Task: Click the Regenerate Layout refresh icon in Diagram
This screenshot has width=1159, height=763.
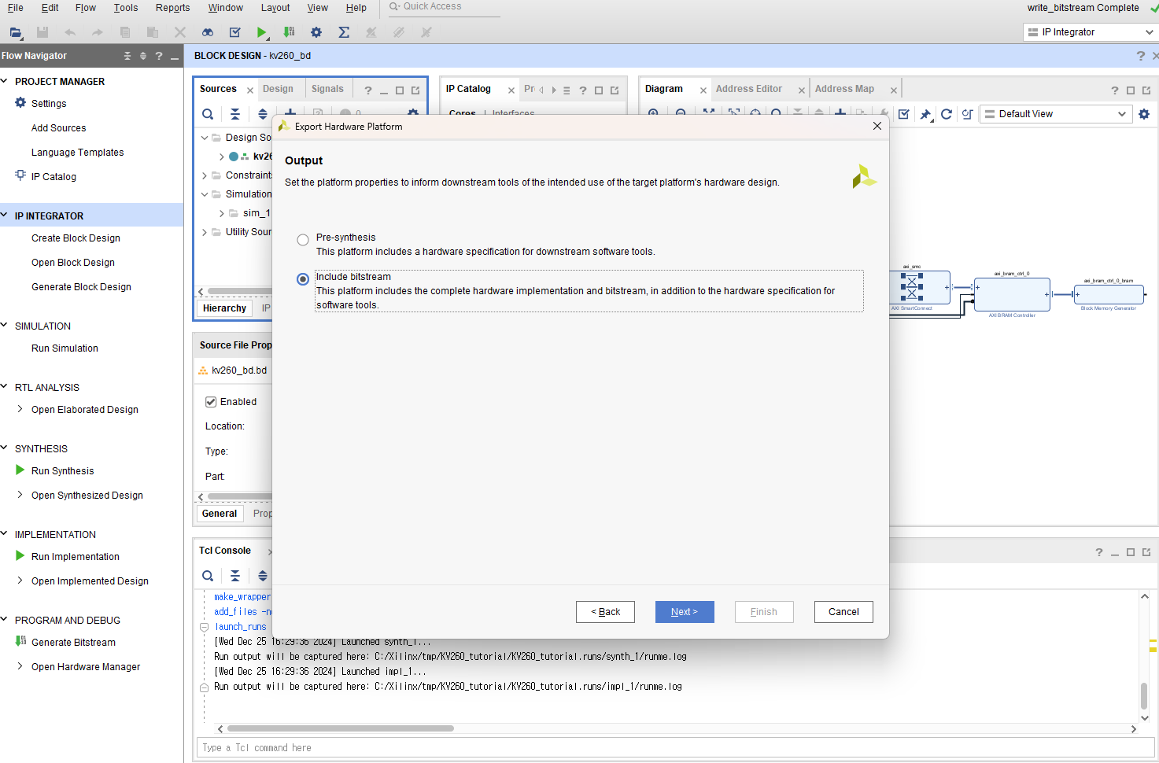Action: [947, 114]
